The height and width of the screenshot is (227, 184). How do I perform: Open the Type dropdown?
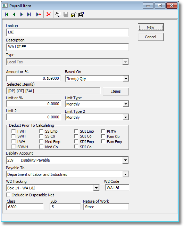(x=125, y=62)
